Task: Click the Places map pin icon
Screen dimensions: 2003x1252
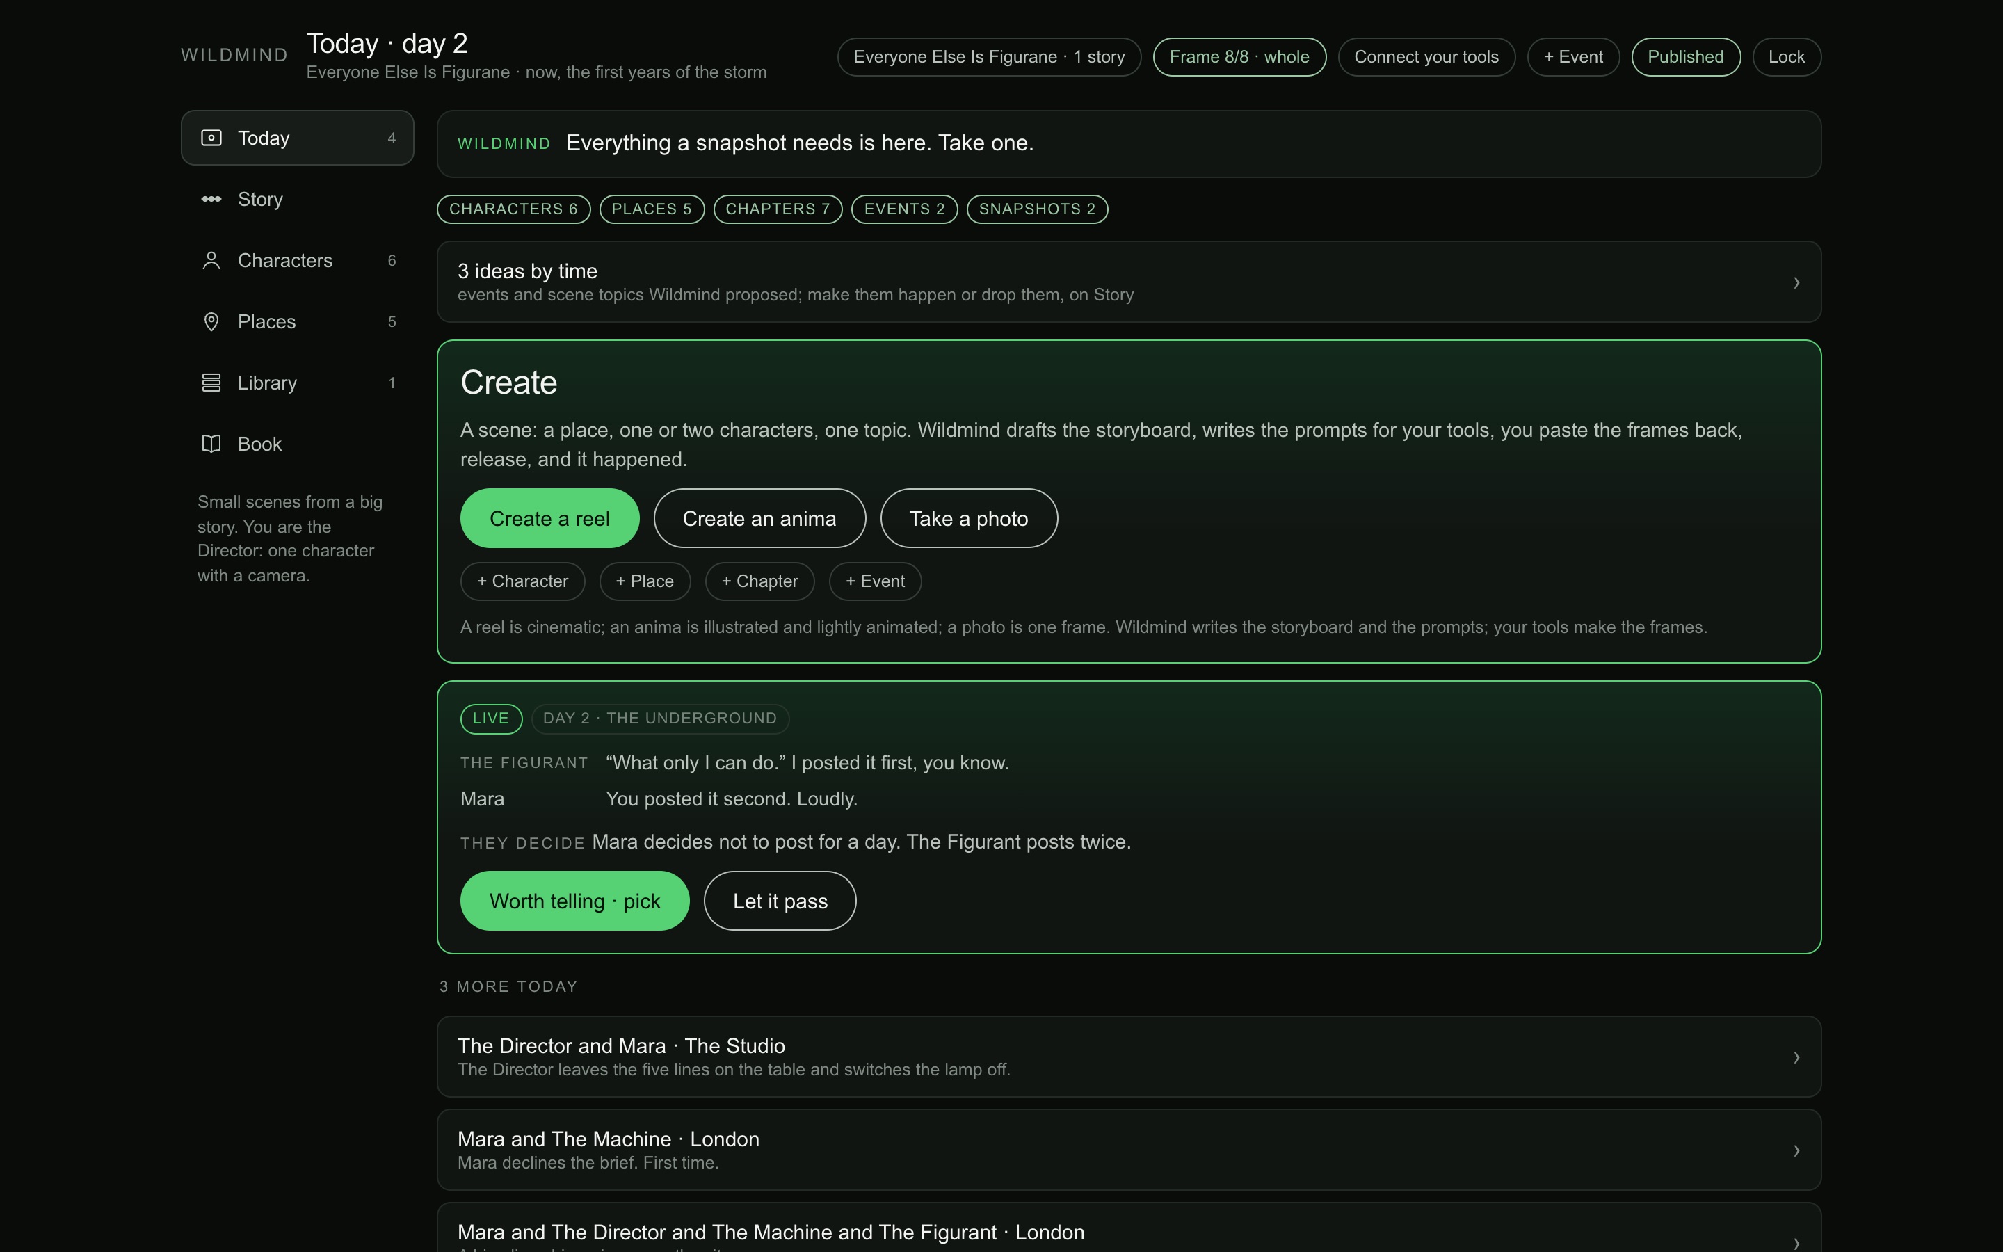Action: tap(211, 321)
